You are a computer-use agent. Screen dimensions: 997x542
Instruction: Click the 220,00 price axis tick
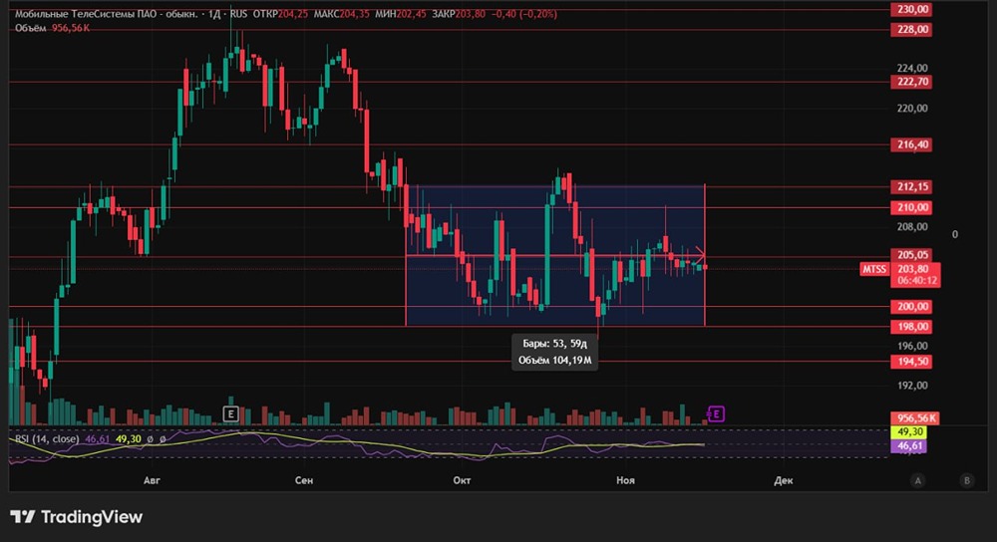[x=912, y=108]
